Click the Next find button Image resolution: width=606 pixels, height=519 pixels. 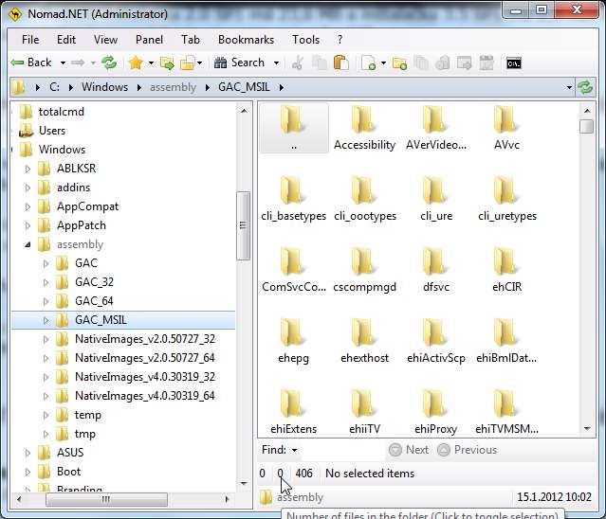point(409,450)
